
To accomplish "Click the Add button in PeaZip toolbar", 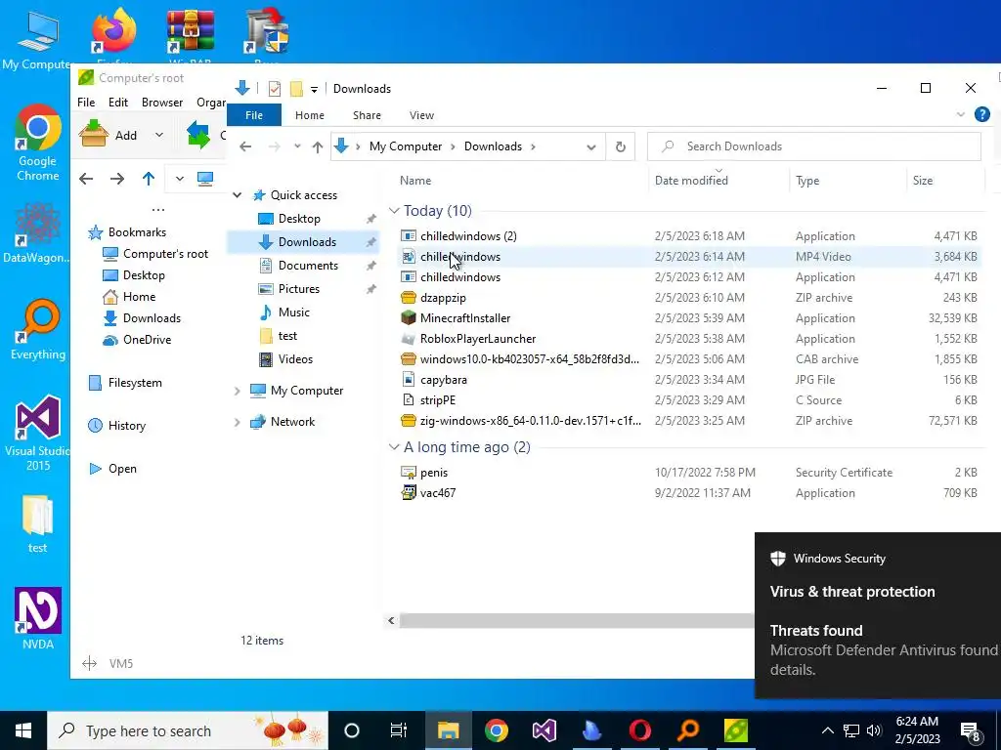I will pyautogui.click(x=109, y=135).
